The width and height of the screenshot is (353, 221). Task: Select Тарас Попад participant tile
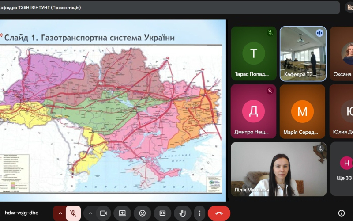254,53
